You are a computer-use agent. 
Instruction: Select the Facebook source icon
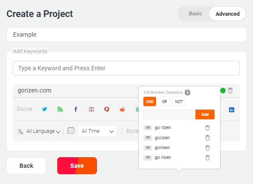(x=76, y=109)
